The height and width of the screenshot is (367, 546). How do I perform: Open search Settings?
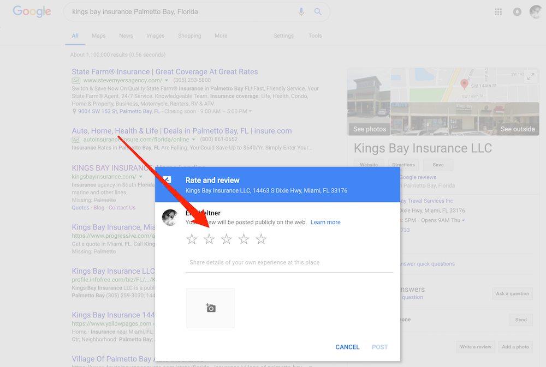click(283, 36)
